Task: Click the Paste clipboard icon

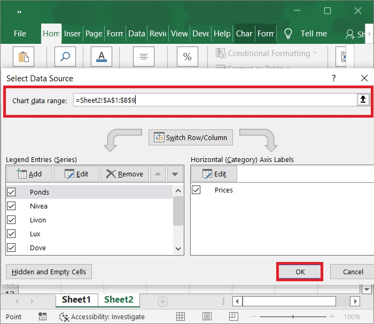Action: [23, 57]
